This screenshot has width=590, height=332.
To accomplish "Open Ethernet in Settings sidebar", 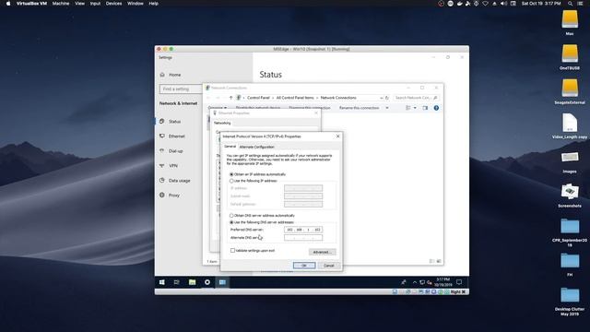I will click(x=176, y=136).
